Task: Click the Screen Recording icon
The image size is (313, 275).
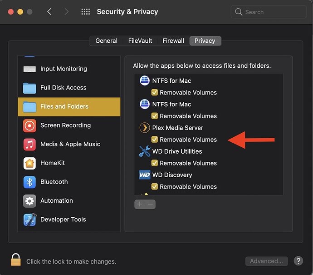Action: coord(29,126)
